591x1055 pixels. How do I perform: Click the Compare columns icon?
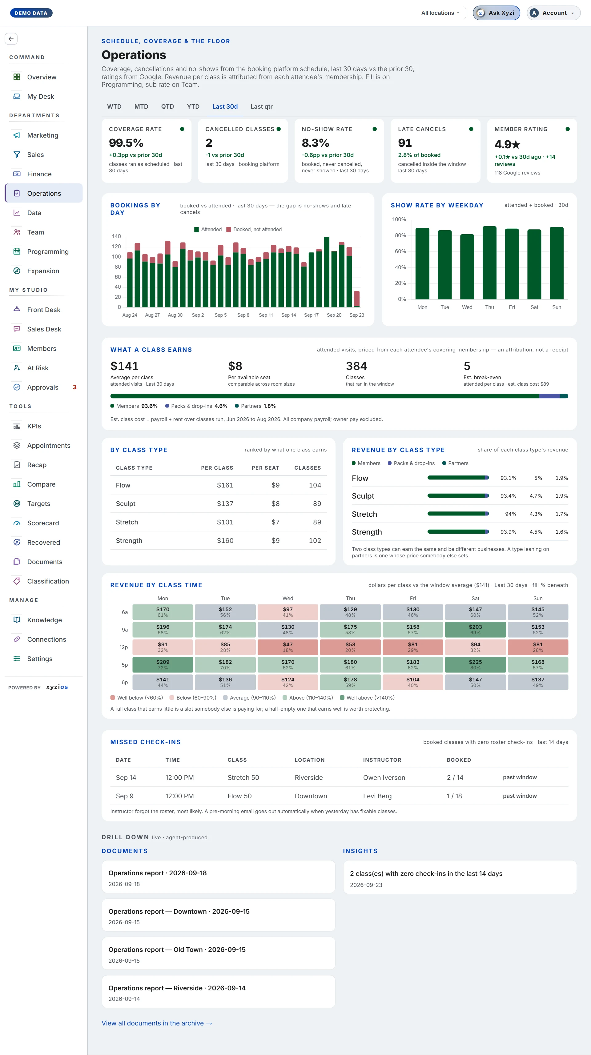(17, 484)
